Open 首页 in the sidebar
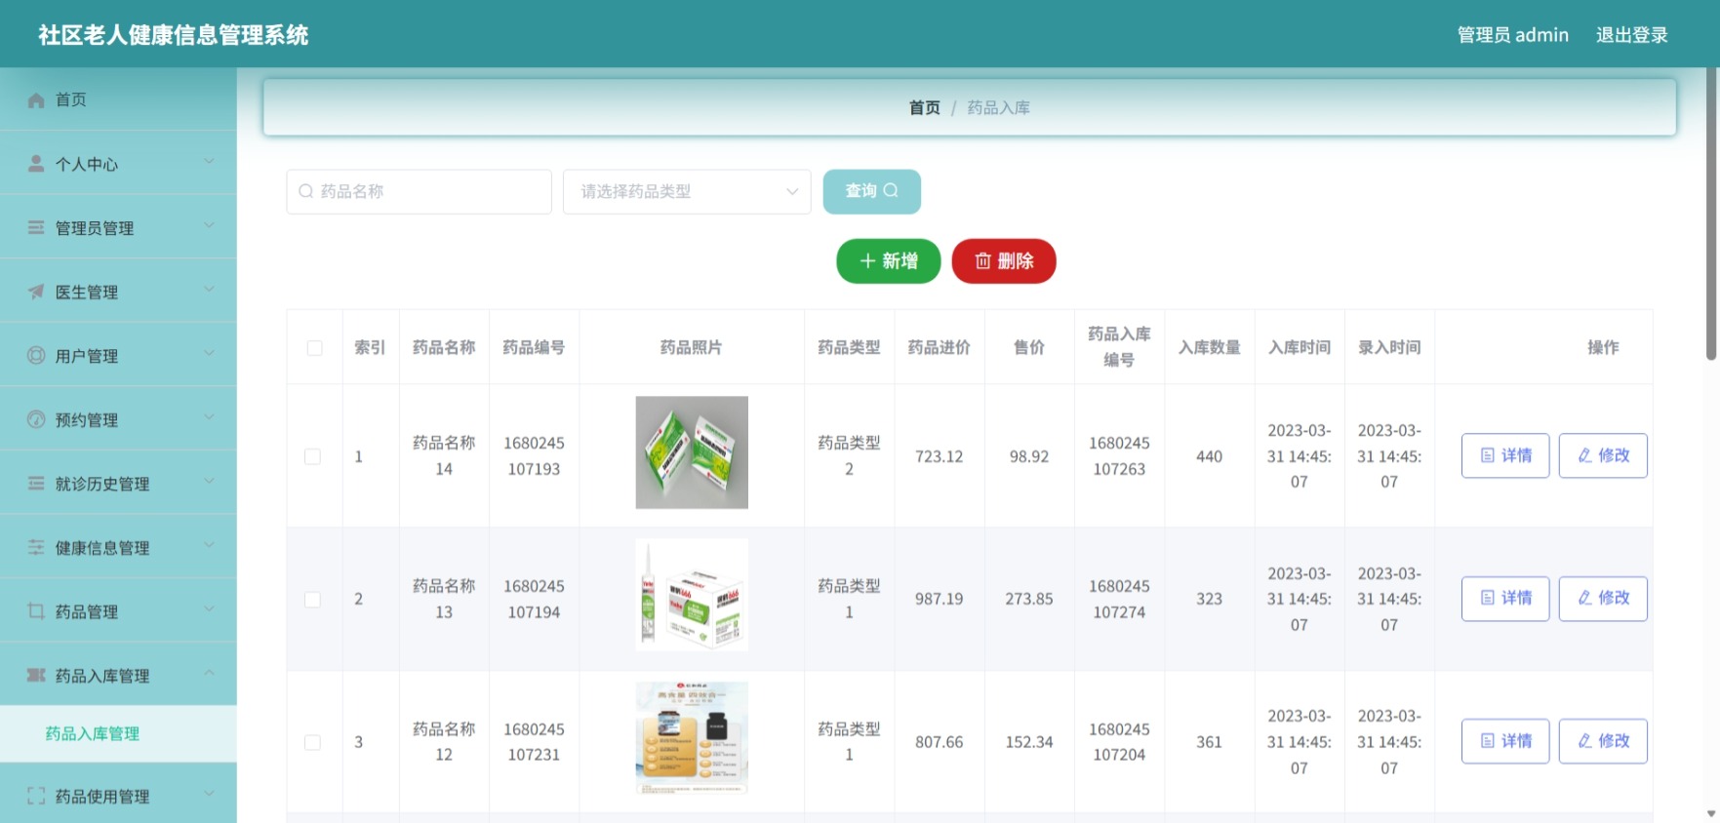Viewport: 1720px width, 823px height. [118, 99]
